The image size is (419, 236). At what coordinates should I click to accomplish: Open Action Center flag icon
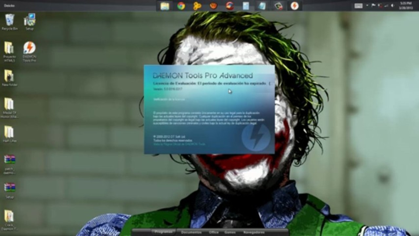tap(373, 5)
